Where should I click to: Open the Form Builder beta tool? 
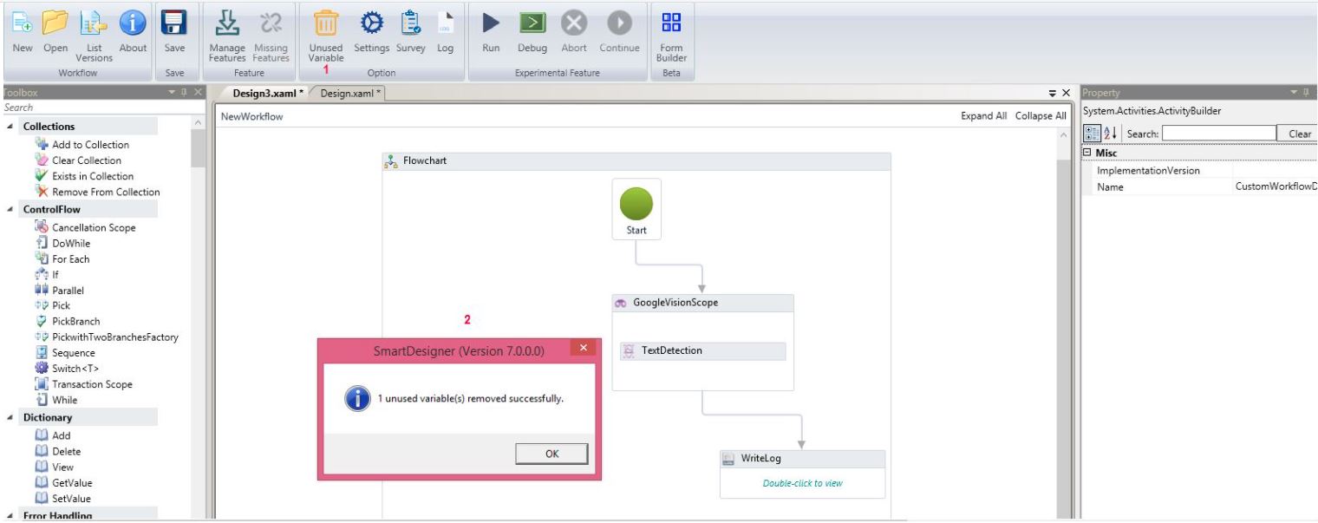[671, 23]
